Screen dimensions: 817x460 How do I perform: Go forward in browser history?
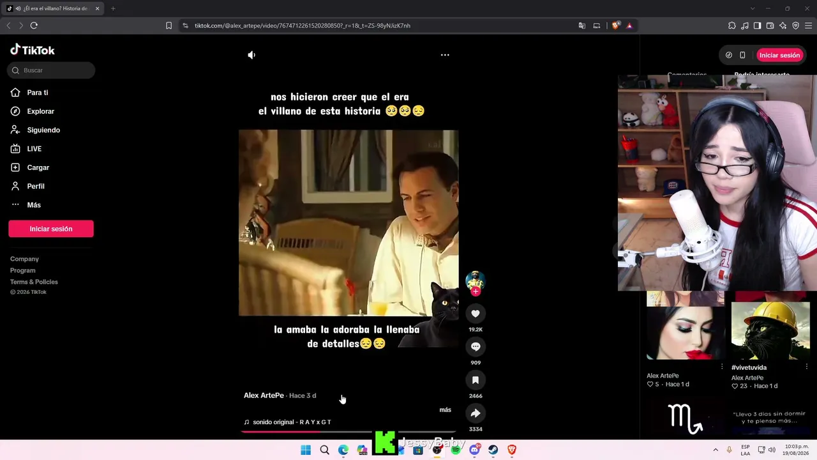pos(21,26)
